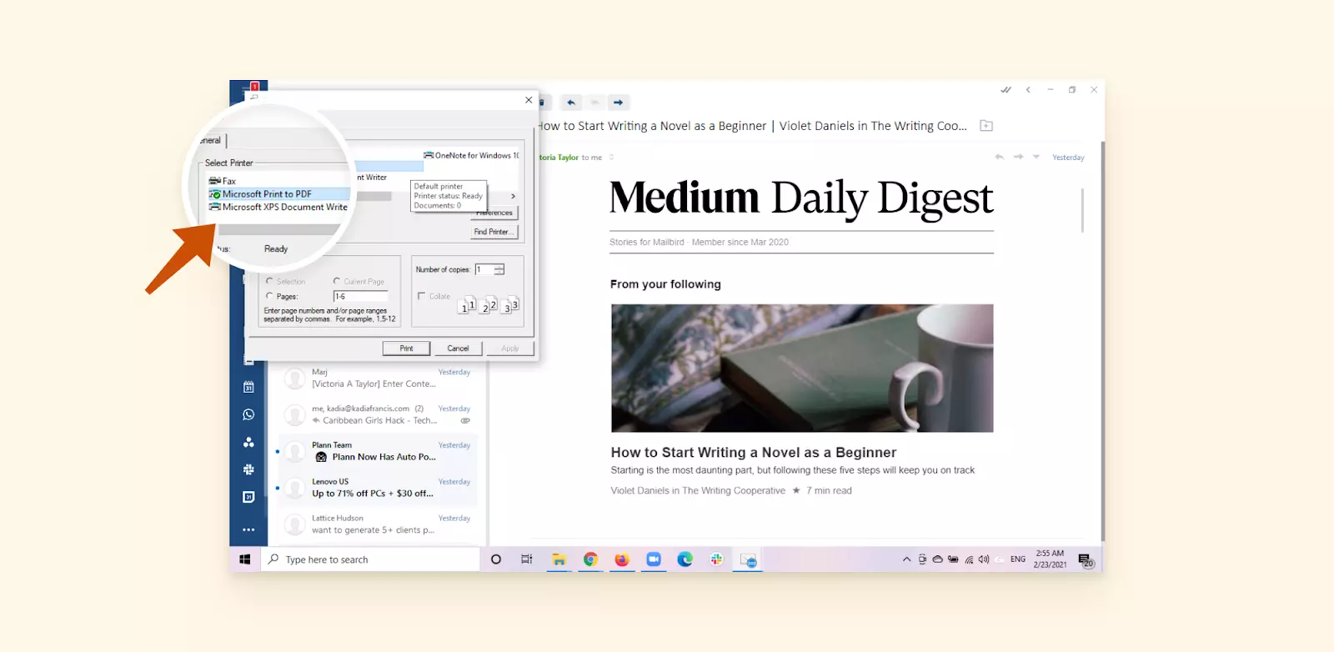Click 'Violet Daniels in The Writing Cooperative' link
This screenshot has width=1334, height=652.
(x=698, y=491)
